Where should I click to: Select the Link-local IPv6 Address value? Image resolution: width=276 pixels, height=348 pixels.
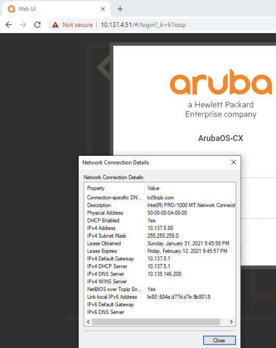pyautogui.click(x=179, y=297)
